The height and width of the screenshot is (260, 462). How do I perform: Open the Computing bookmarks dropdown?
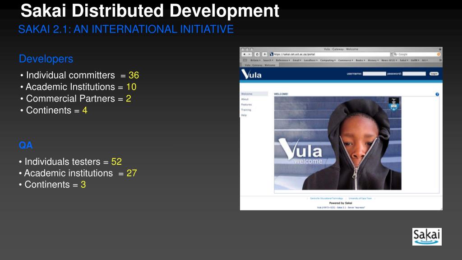point(328,60)
